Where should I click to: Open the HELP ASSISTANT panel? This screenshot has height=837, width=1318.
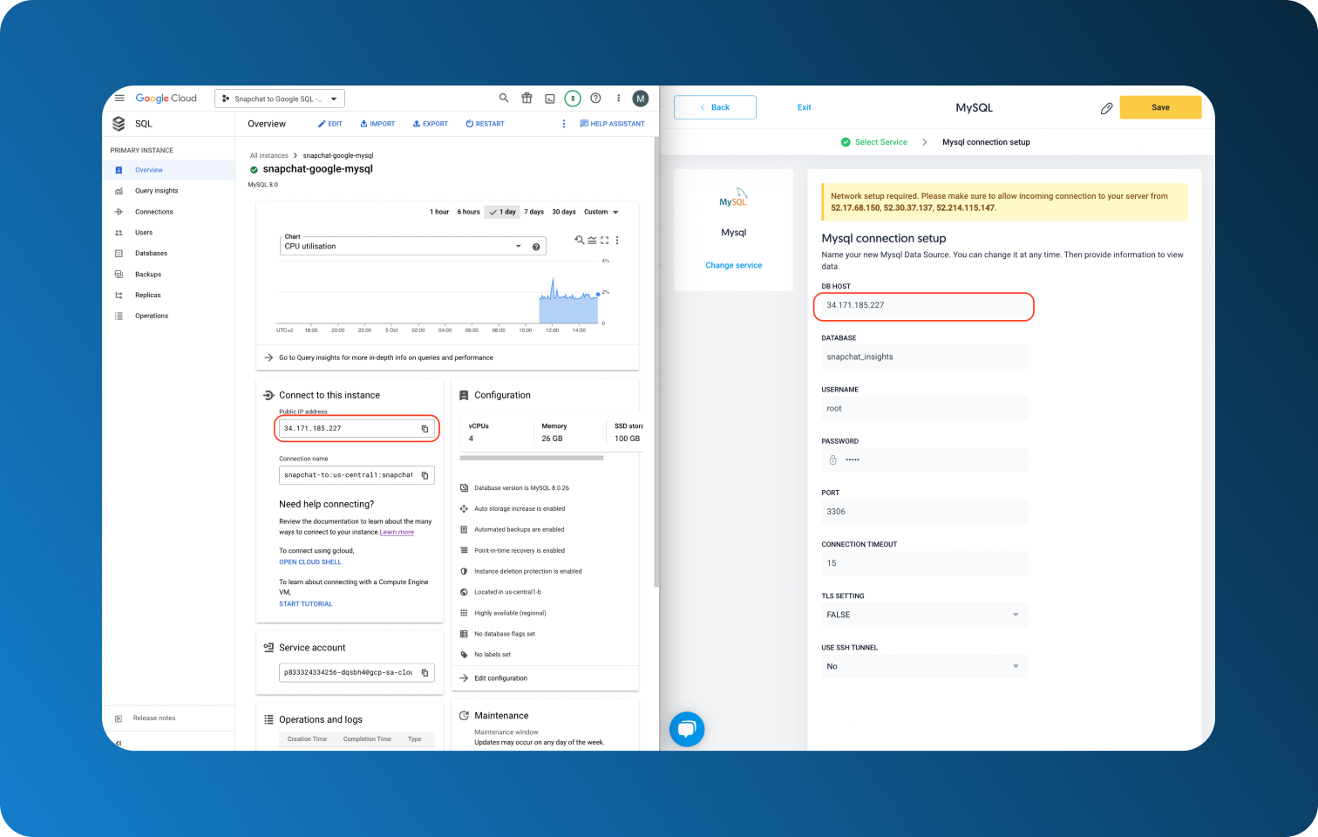point(612,124)
